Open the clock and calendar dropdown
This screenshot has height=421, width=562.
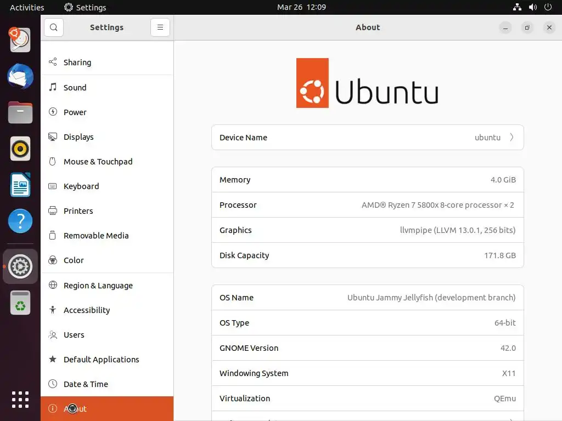pyautogui.click(x=301, y=7)
